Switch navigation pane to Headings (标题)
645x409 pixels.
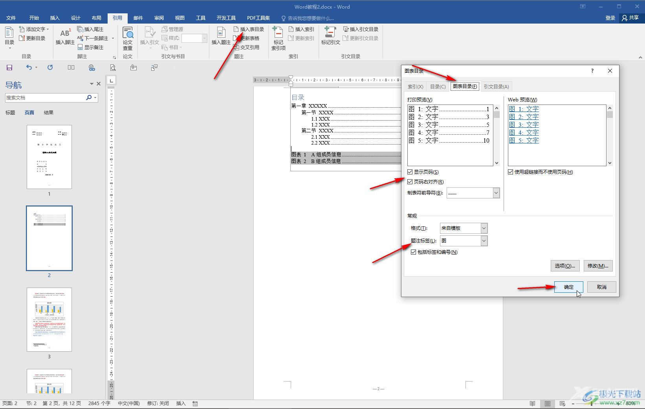click(x=10, y=113)
